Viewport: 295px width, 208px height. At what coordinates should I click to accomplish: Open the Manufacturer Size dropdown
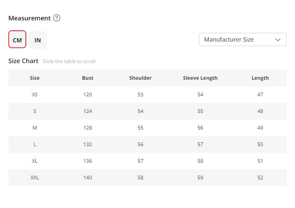[242, 39]
